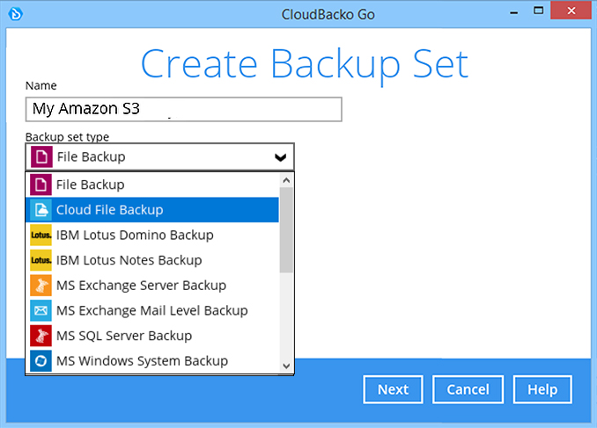
Task: Click the Cancel button
Action: point(468,389)
